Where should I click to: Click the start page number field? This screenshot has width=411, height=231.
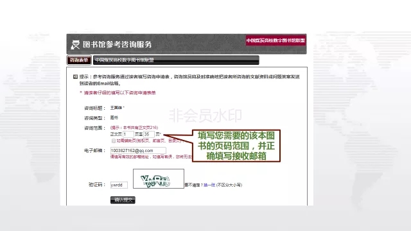coord(128,134)
